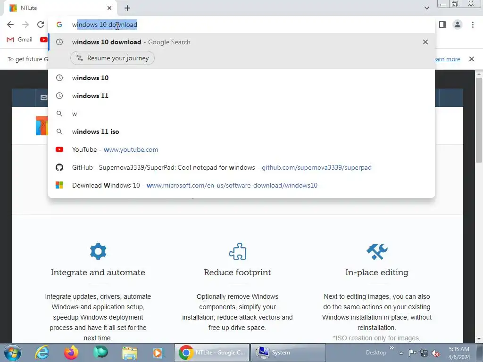Click the forward navigation arrow

pos(25,25)
